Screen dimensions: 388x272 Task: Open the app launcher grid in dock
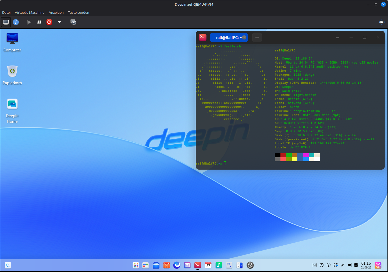(x=136, y=265)
